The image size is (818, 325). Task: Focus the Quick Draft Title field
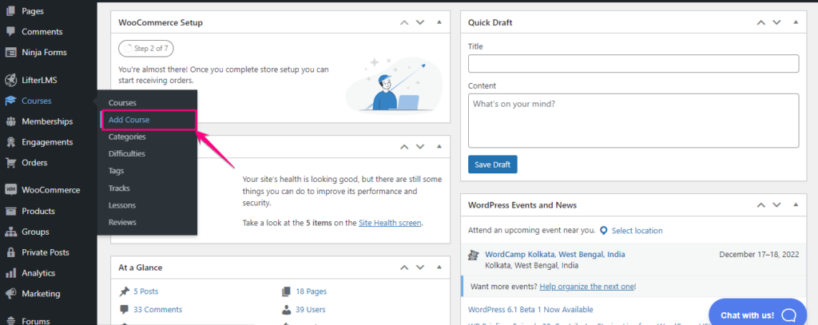pos(633,64)
